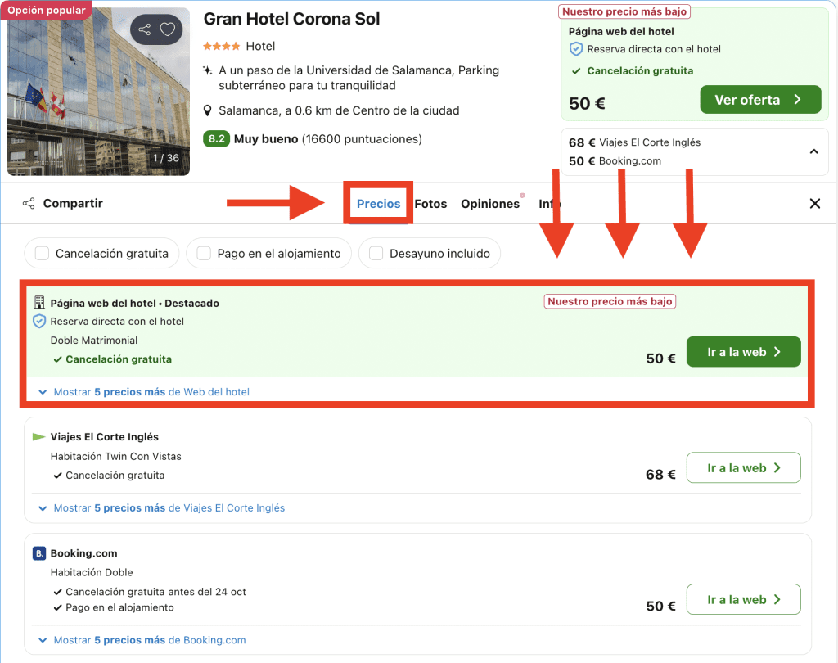This screenshot has width=838, height=663.
Task: Click the Booking.com logo icon
Action: (39, 553)
